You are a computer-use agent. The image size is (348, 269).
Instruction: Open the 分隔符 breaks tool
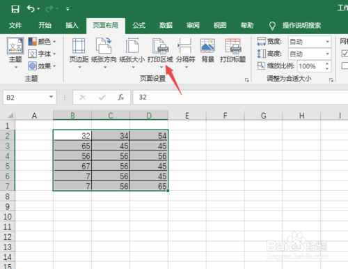click(x=186, y=54)
